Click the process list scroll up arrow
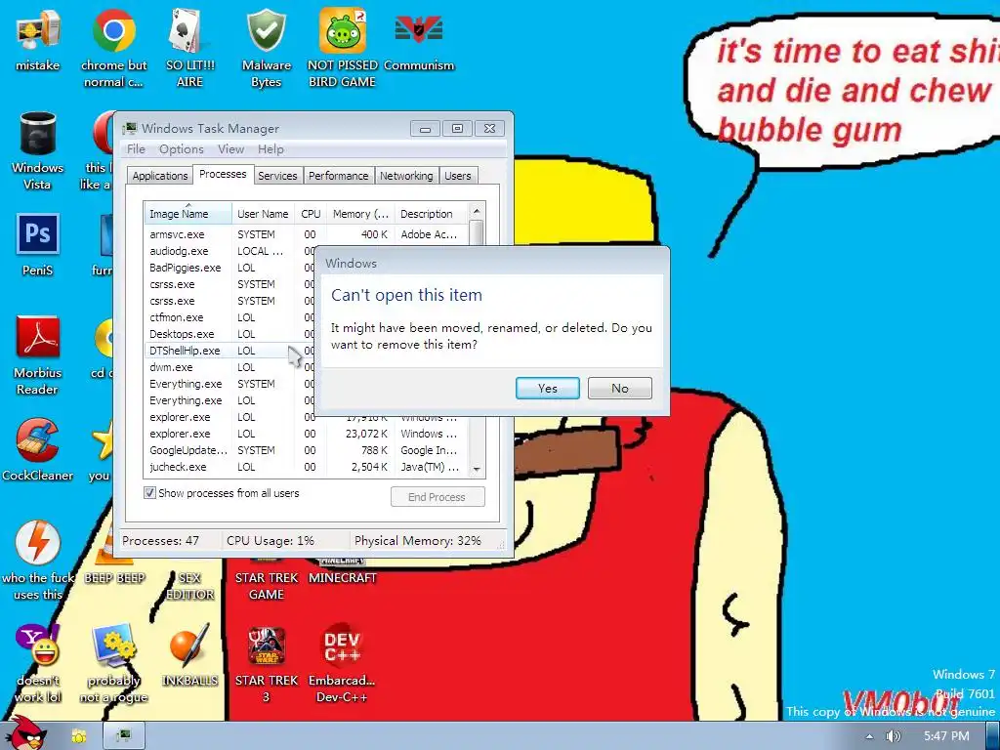1000x750 pixels. 477,211
